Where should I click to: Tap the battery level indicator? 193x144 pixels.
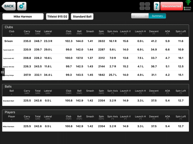(188, 8)
